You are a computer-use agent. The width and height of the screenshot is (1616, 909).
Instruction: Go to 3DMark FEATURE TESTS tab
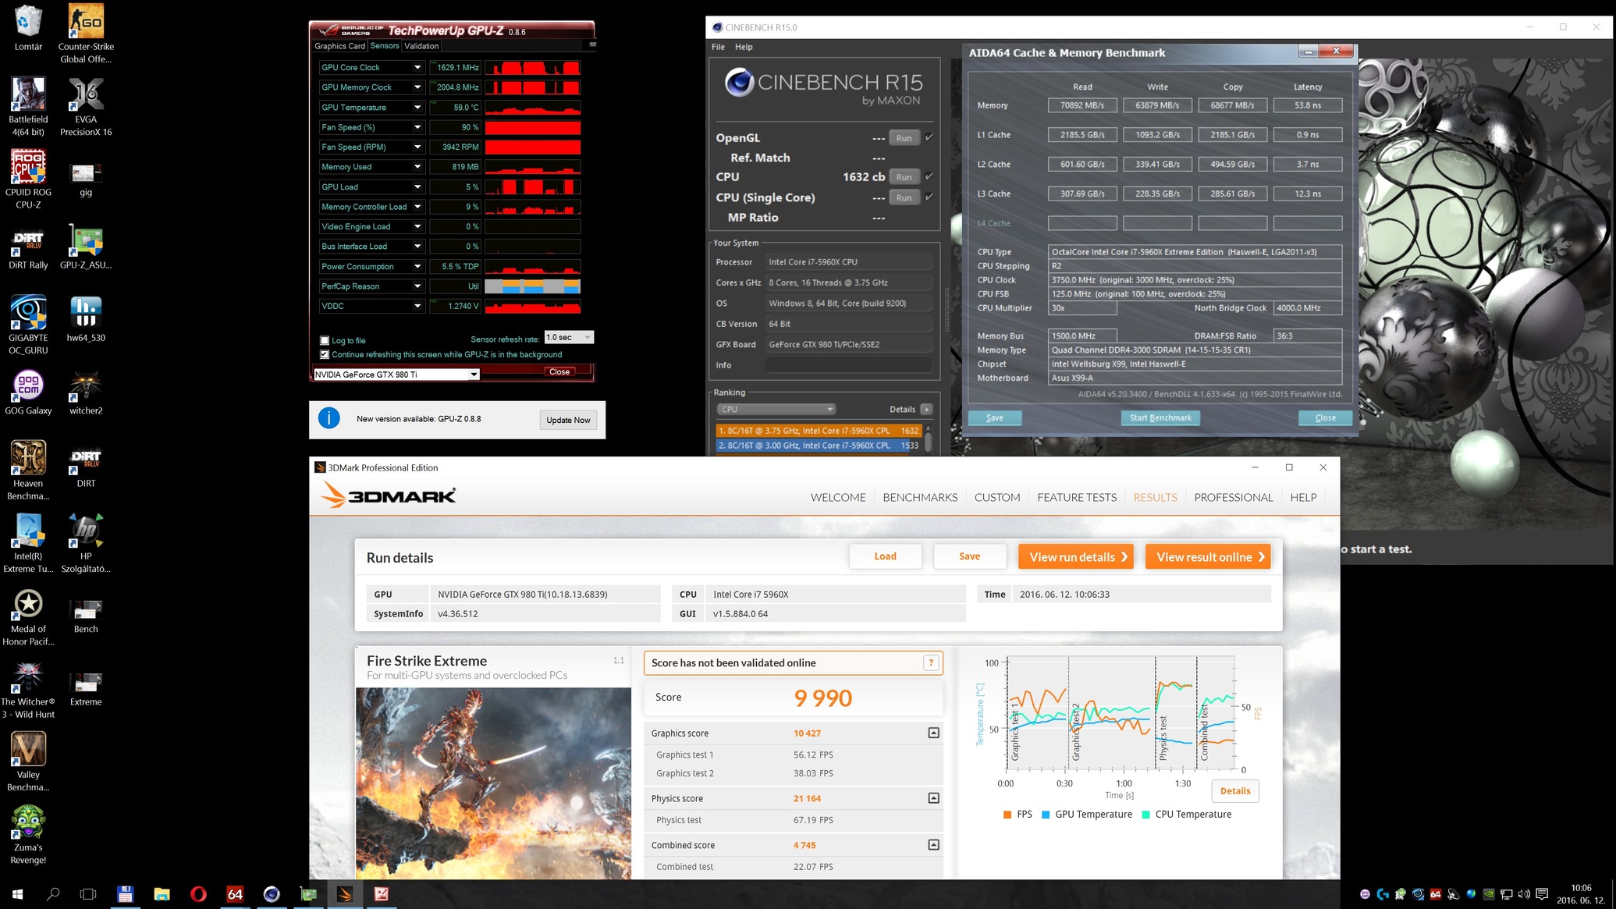point(1077,497)
